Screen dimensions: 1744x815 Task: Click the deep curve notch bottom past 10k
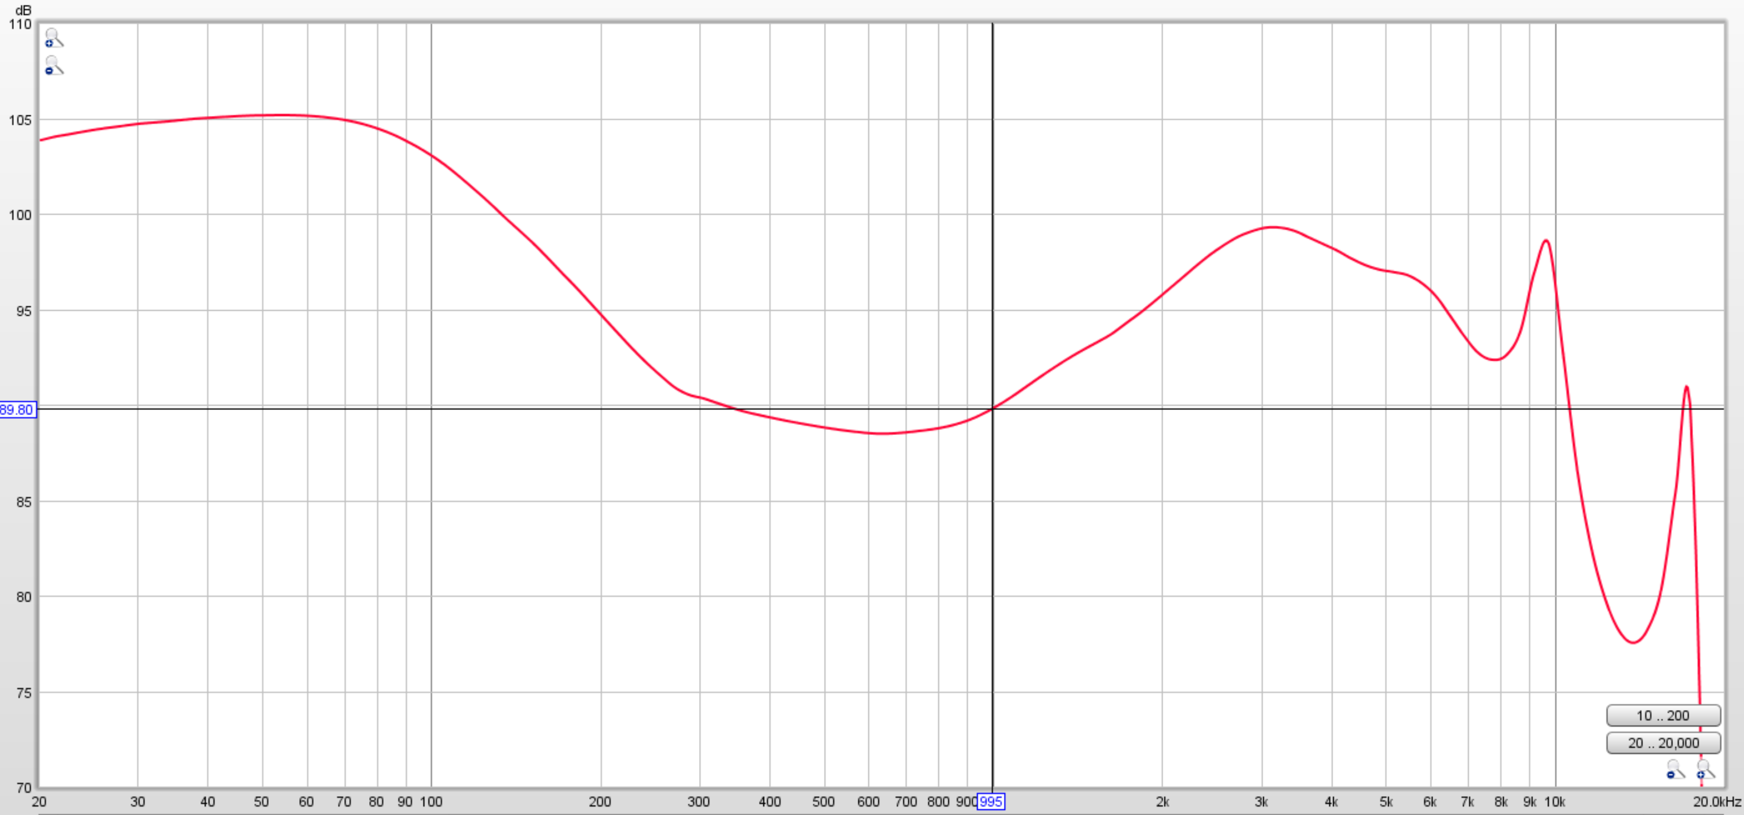(x=1633, y=642)
